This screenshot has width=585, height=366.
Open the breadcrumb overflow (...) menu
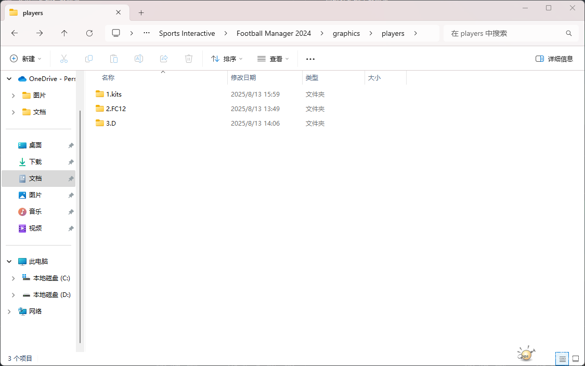pyautogui.click(x=146, y=33)
